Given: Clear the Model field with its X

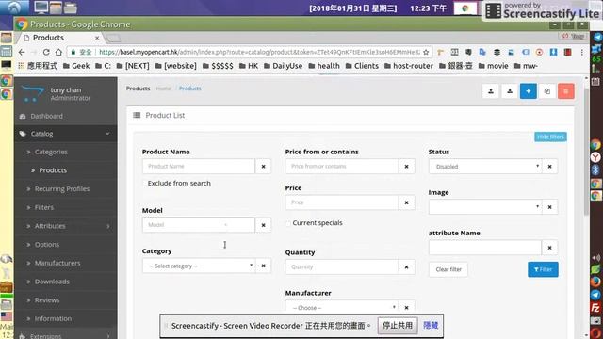Looking at the screenshot, I should 263,225.
